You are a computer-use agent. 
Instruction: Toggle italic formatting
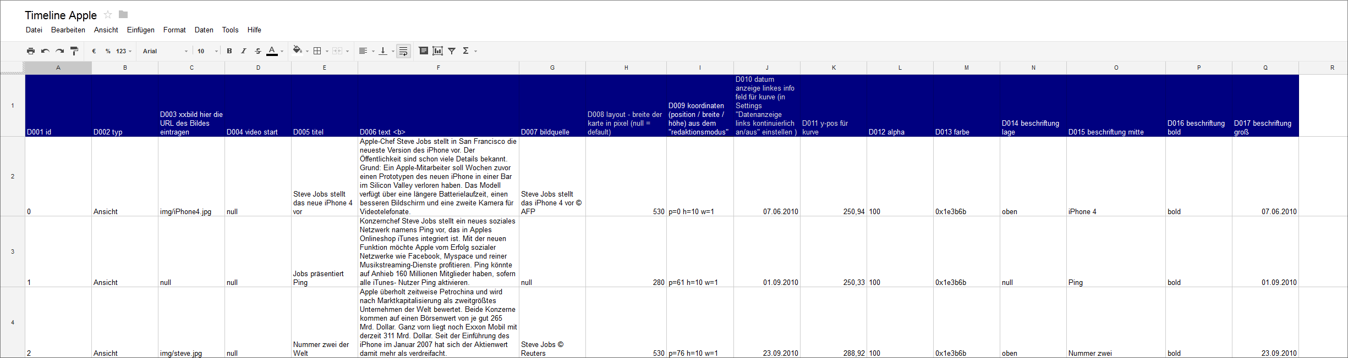point(244,51)
